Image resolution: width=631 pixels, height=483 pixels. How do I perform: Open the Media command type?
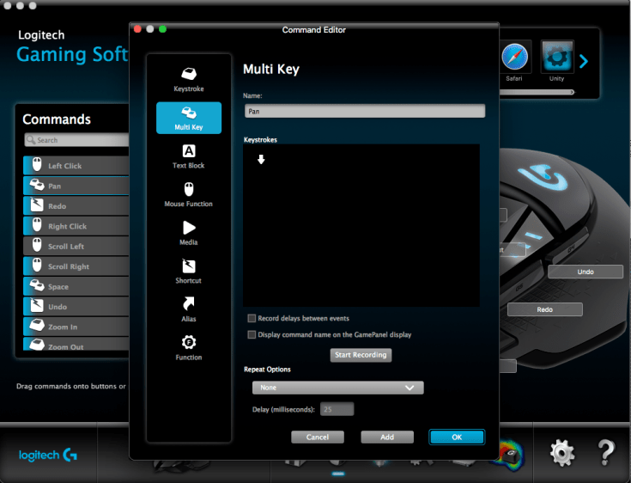[189, 233]
